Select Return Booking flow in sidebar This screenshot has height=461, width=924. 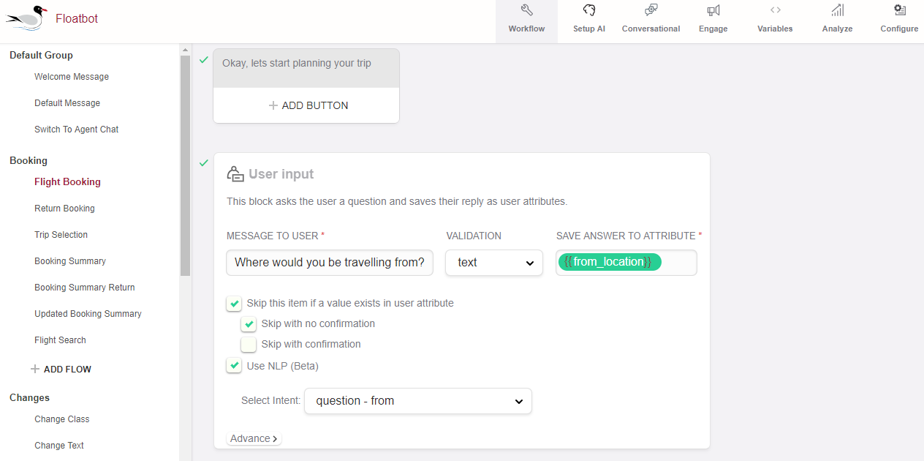click(64, 209)
